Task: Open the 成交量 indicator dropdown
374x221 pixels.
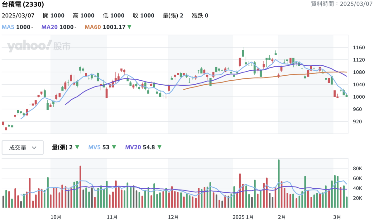Action: (x=23, y=148)
